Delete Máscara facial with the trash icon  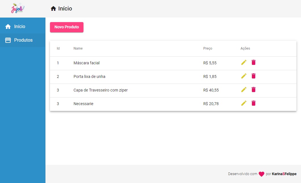[x=253, y=62]
